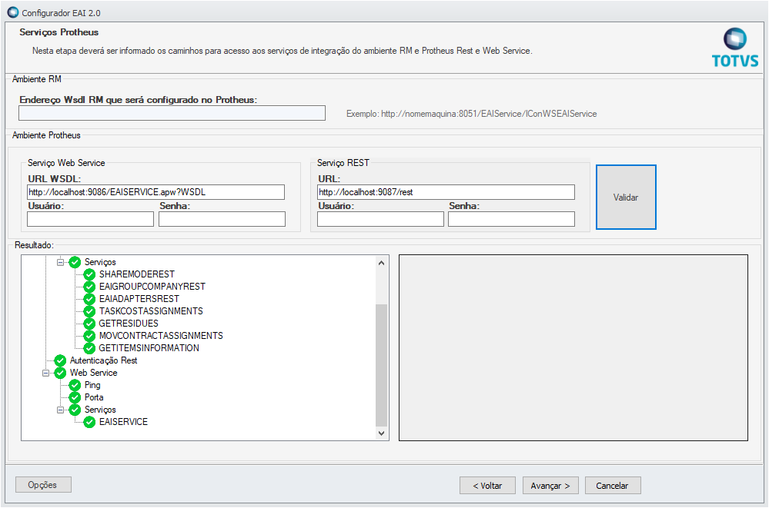Focus the REST Usuário field

click(380, 219)
